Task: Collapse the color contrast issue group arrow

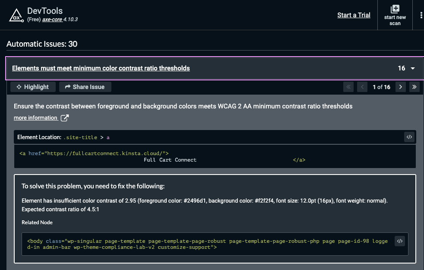Action: point(413,68)
